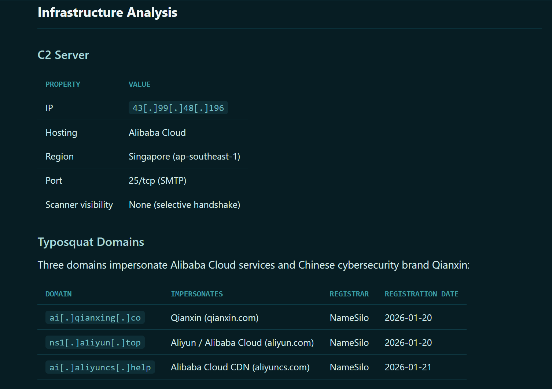Click the Qianxin (qianxin.com) cell

point(215,318)
